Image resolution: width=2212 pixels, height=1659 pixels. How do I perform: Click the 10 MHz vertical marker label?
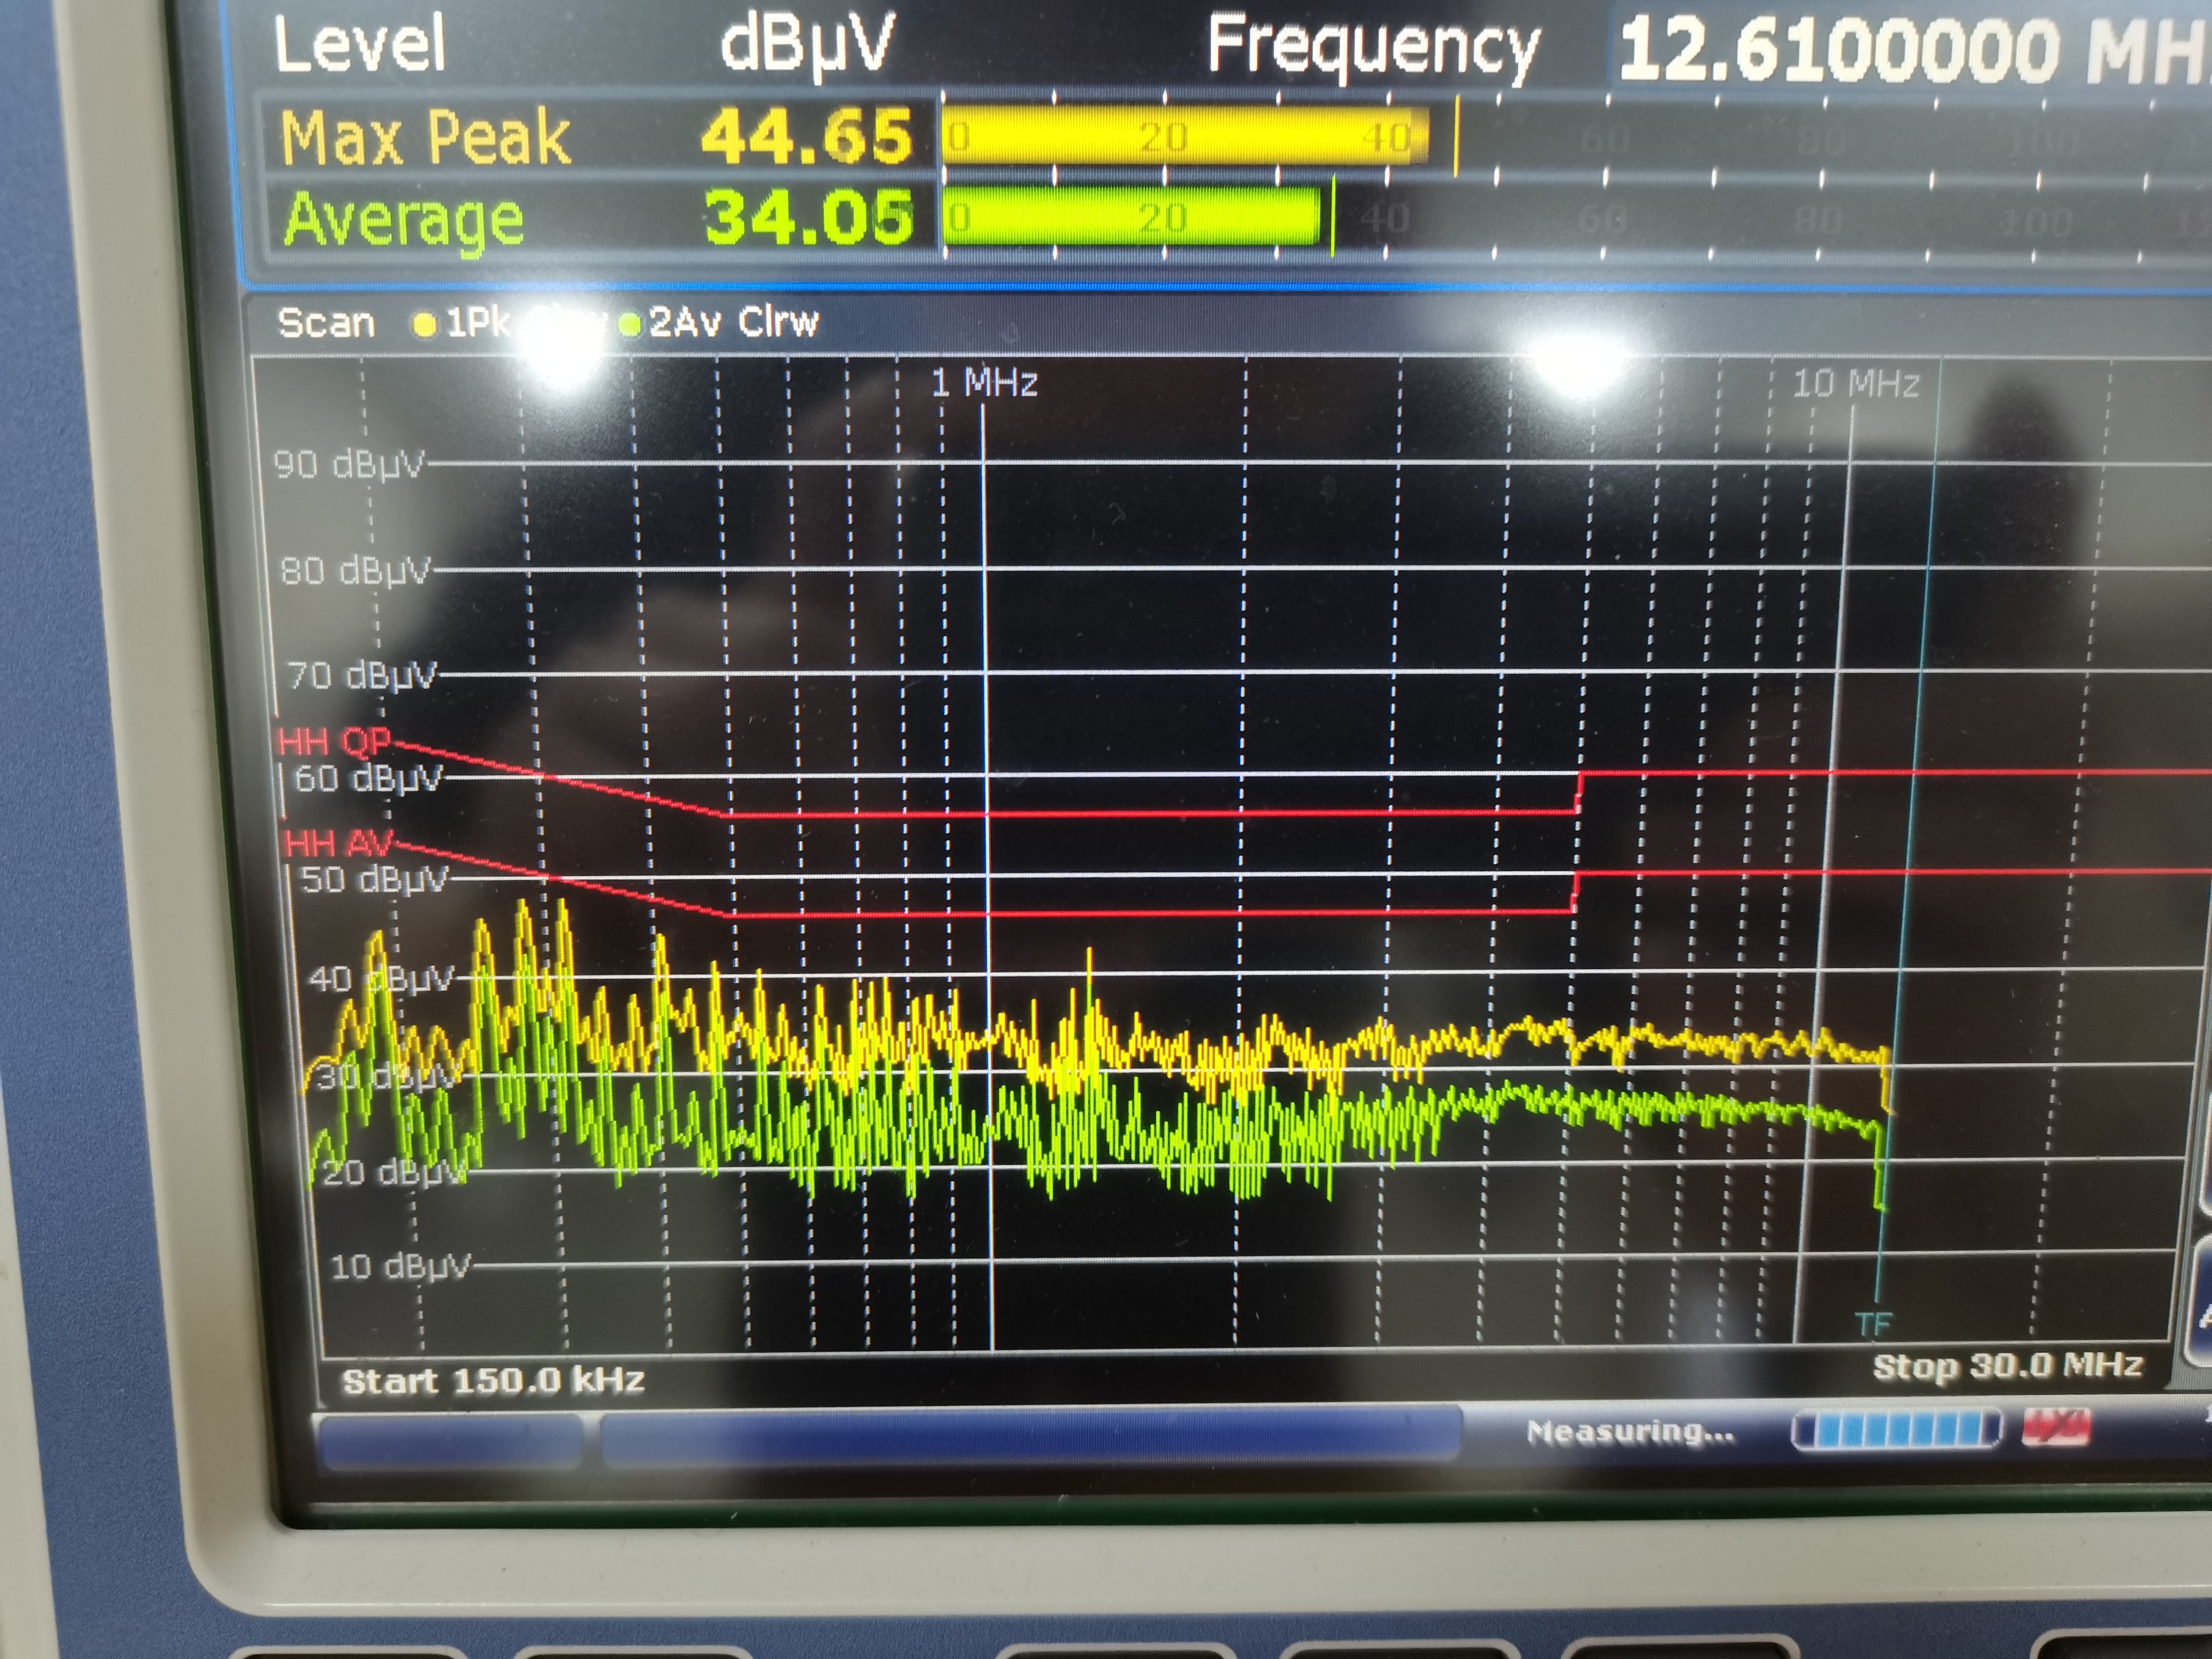1855,384
